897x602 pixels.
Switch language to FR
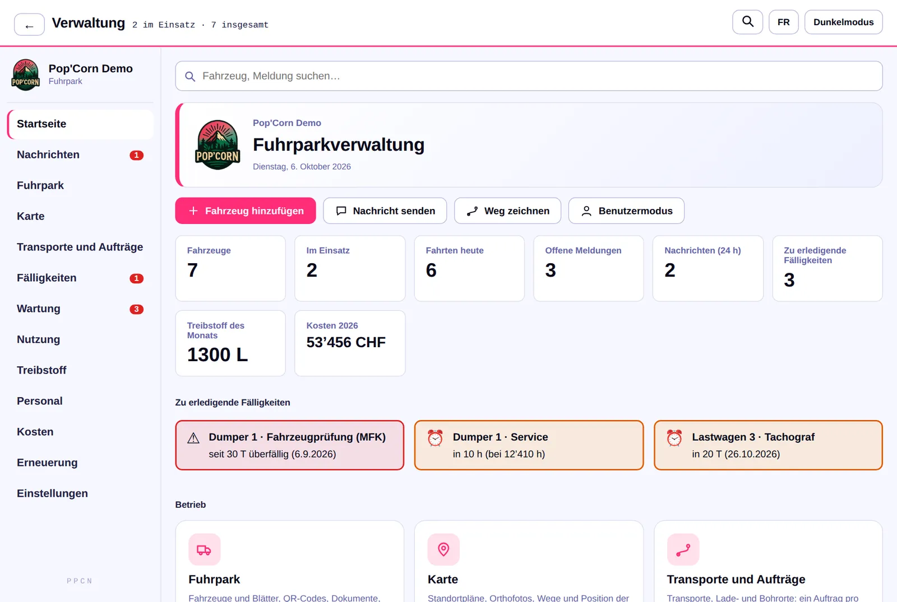(783, 22)
